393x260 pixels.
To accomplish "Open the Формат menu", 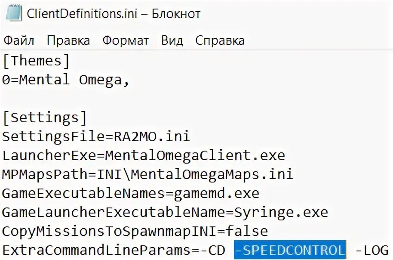I will (126, 40).
